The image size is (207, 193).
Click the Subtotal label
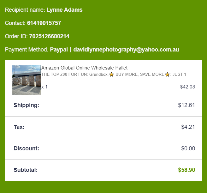26,170
